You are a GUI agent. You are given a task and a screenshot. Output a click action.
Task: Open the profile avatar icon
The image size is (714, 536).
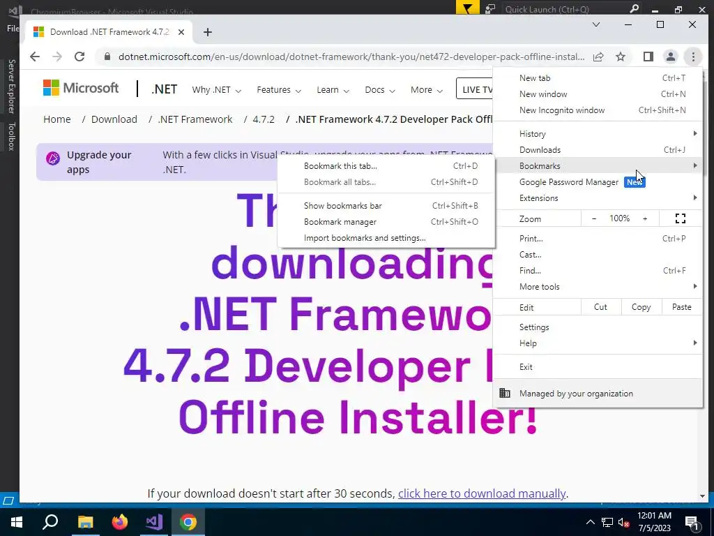point(670,57)
